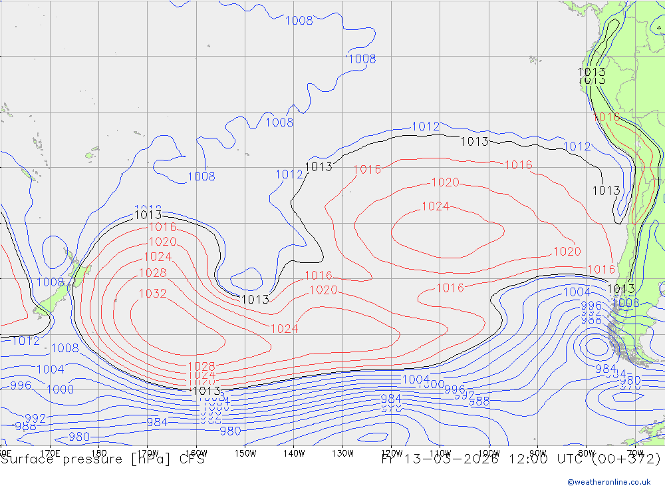Click the 160W longitude axis label
This screenshot has width=665, height=488.
[196, 453]
